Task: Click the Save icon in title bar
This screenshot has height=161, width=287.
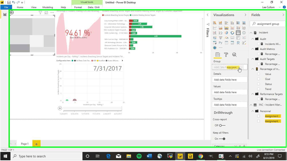Action: [x=9, y=2]
